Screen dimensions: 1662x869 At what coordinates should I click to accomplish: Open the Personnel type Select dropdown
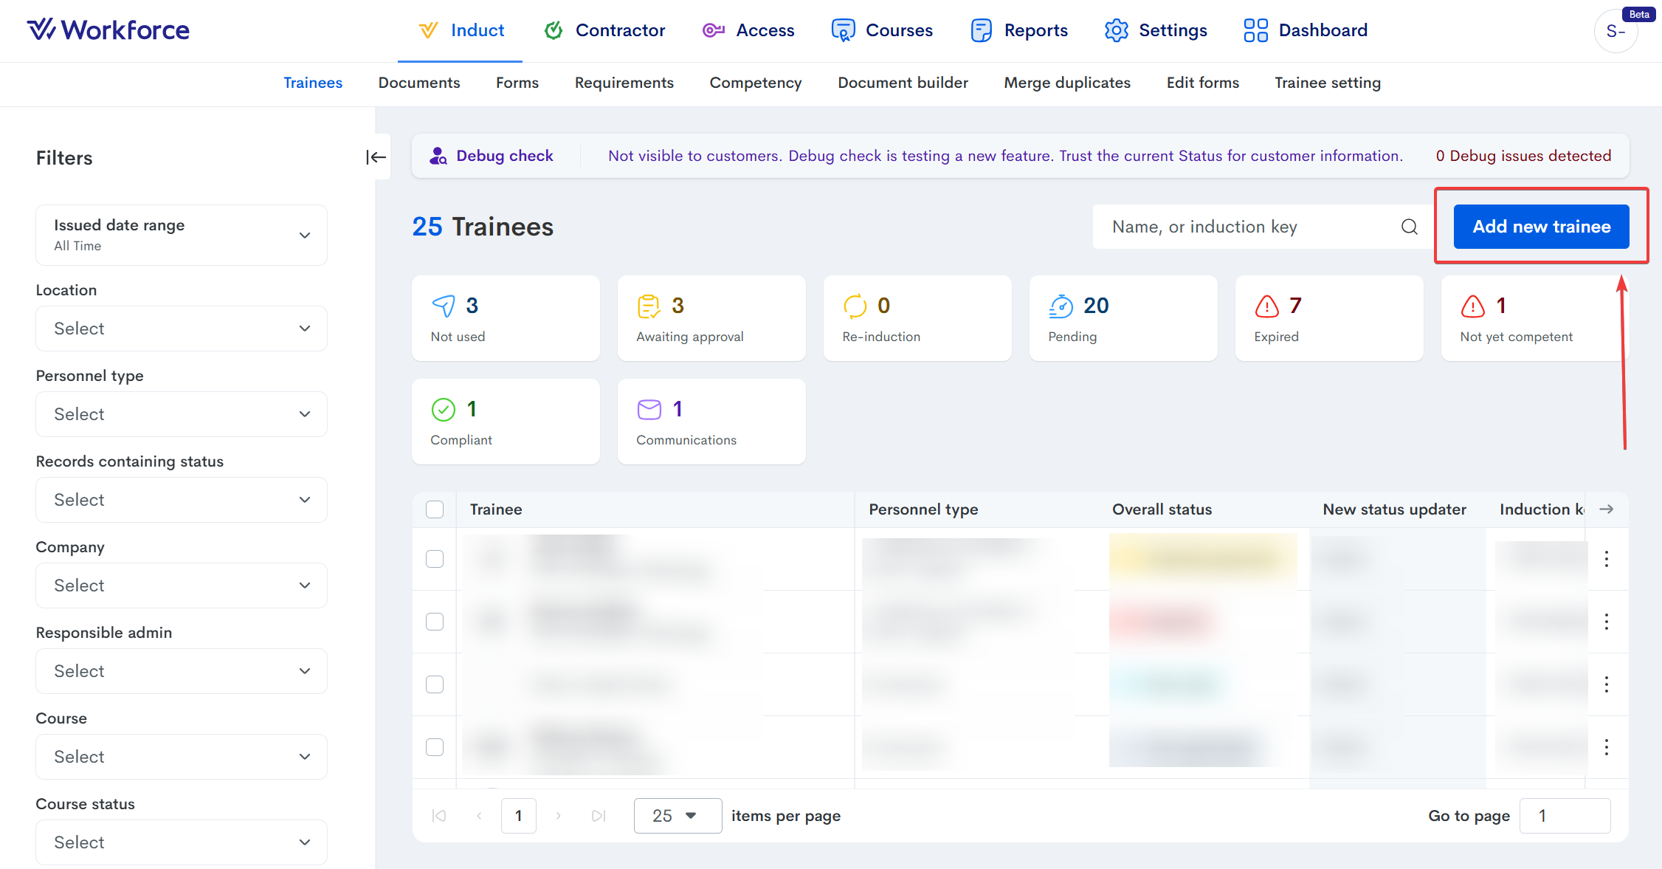point(181,414)
